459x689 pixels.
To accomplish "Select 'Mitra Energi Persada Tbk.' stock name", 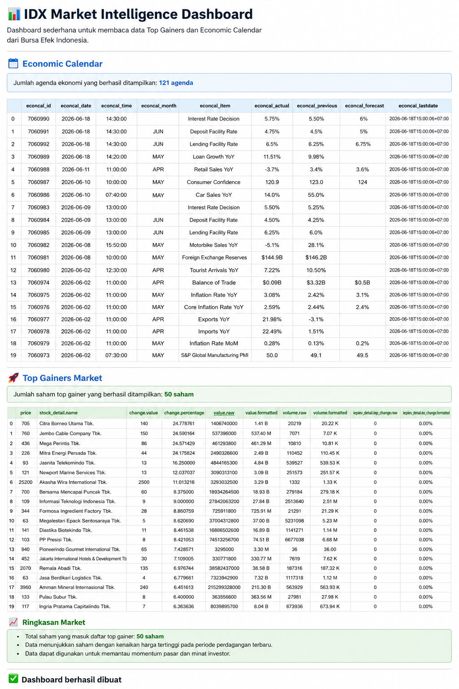I will (68, 453).
